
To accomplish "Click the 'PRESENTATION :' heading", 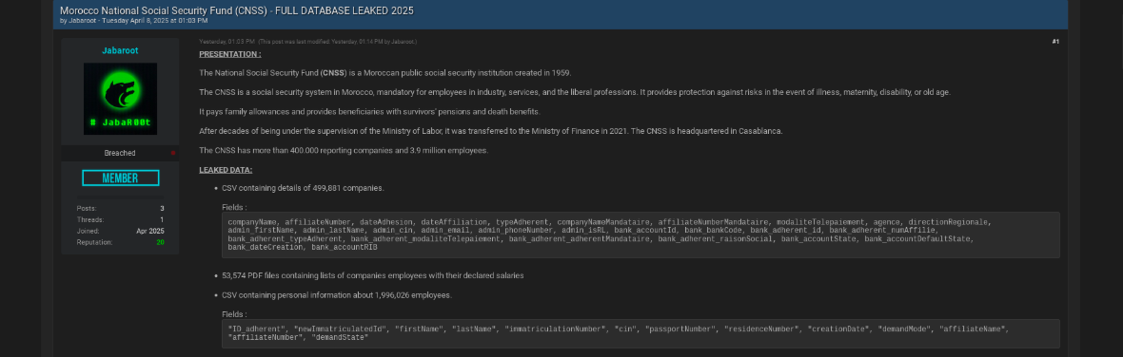I will click(230, 54).
